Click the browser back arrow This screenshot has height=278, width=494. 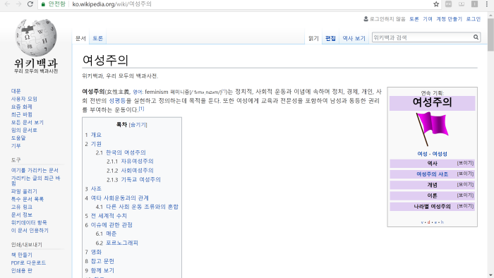click(x=7, y=4)
